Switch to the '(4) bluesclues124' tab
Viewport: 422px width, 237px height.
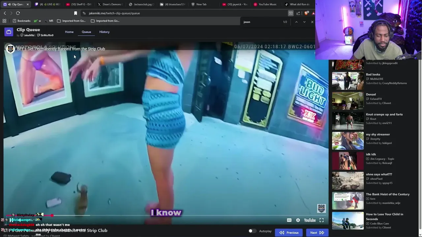[173, 4]
